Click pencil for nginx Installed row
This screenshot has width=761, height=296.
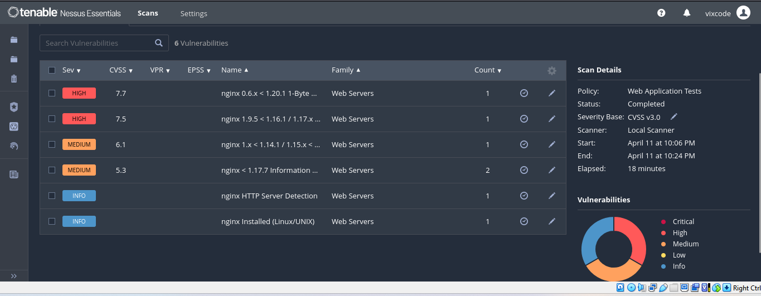pos(552,221)
